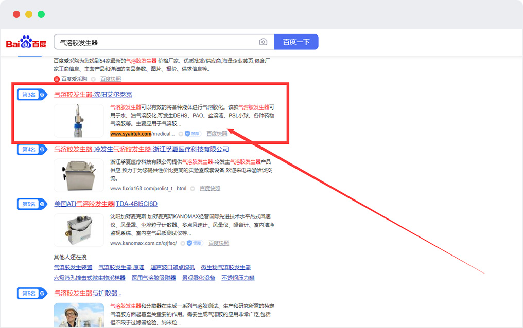Click the yellow minimize window button
The image size is (523, 328).
pos(29,14)
